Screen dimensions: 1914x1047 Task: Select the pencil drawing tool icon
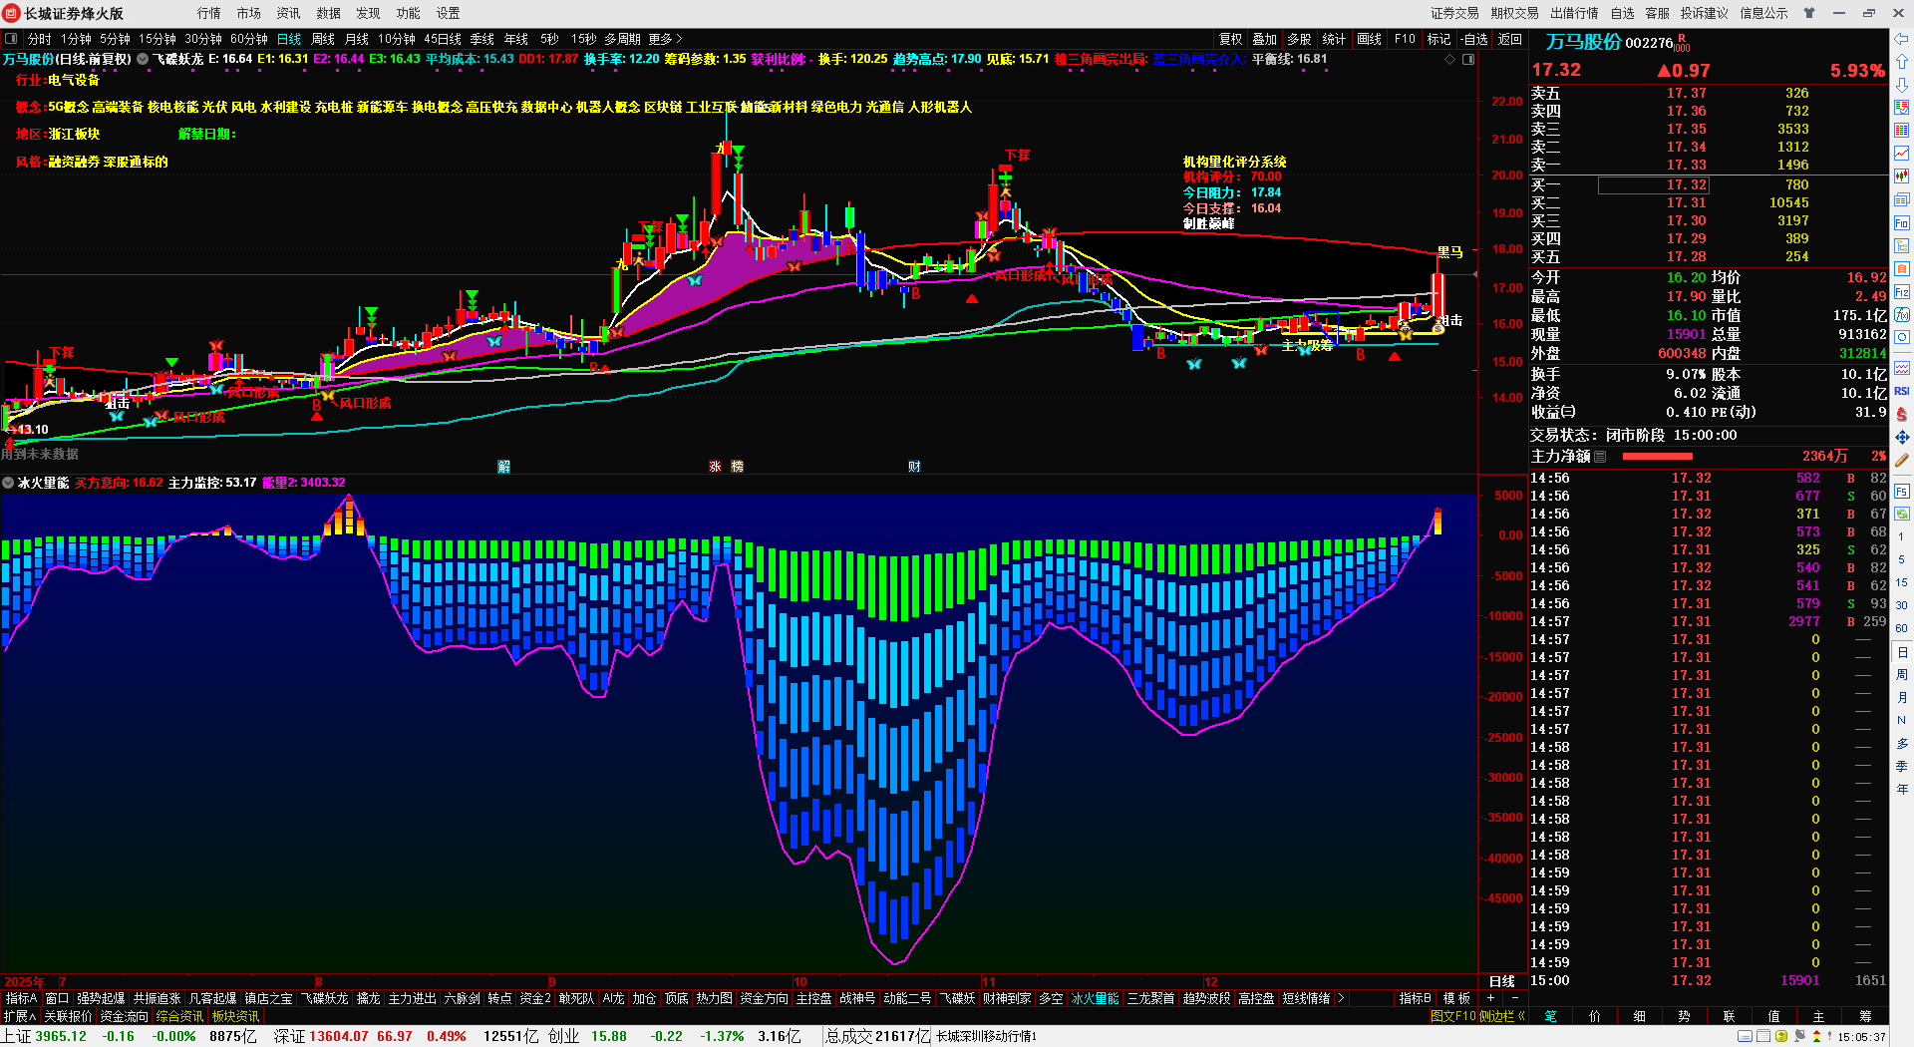[1902, 460]
